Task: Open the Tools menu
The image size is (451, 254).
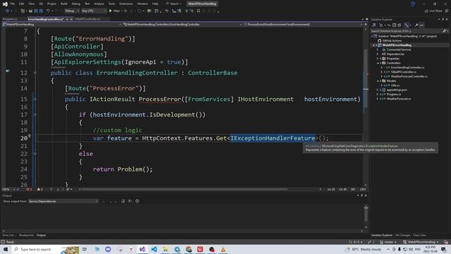Action: coord(111,4)
